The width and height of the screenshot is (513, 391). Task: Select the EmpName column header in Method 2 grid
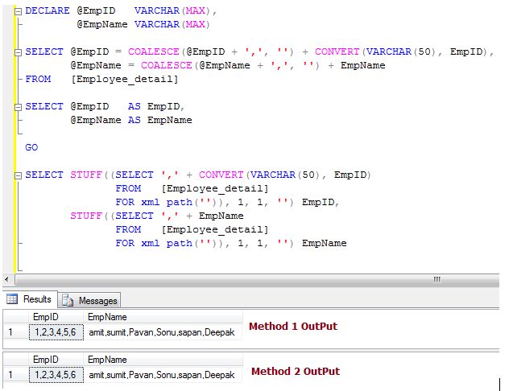163,360
